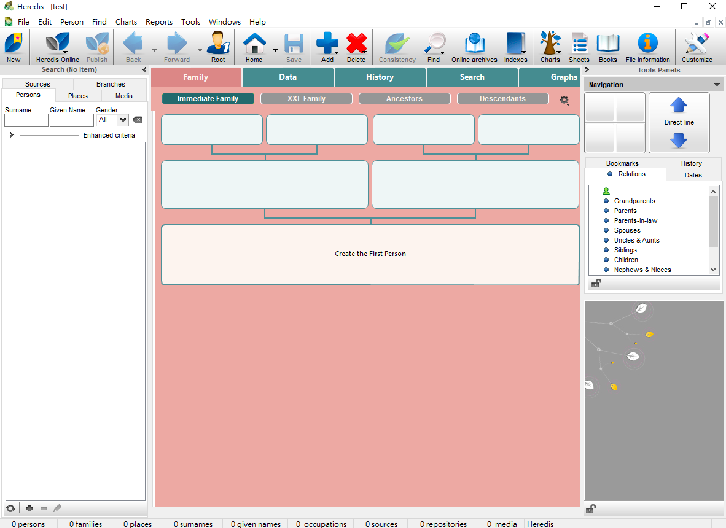
Task: Click the Online archives globe icon
Action: pos(474,44)
